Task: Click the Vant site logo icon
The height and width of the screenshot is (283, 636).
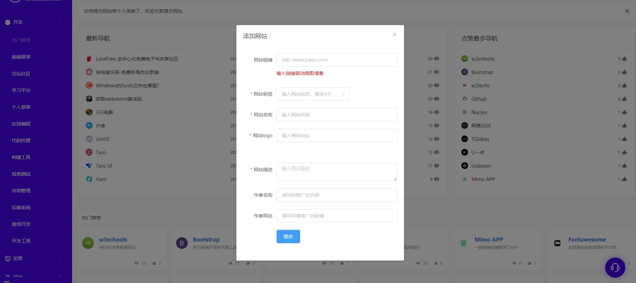Action: coord(89,179)
